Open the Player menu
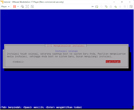This screenshot has width=134, height=110. [x=5, y=7]
